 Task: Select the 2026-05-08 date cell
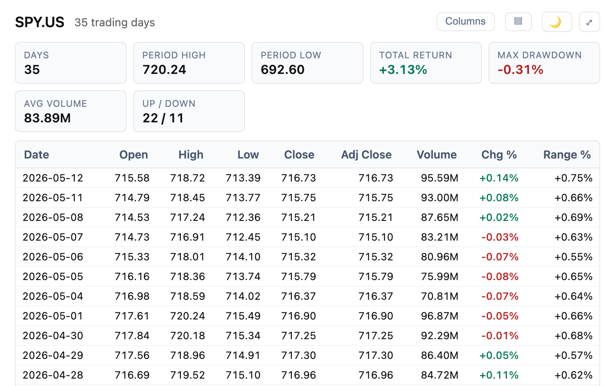53,217
